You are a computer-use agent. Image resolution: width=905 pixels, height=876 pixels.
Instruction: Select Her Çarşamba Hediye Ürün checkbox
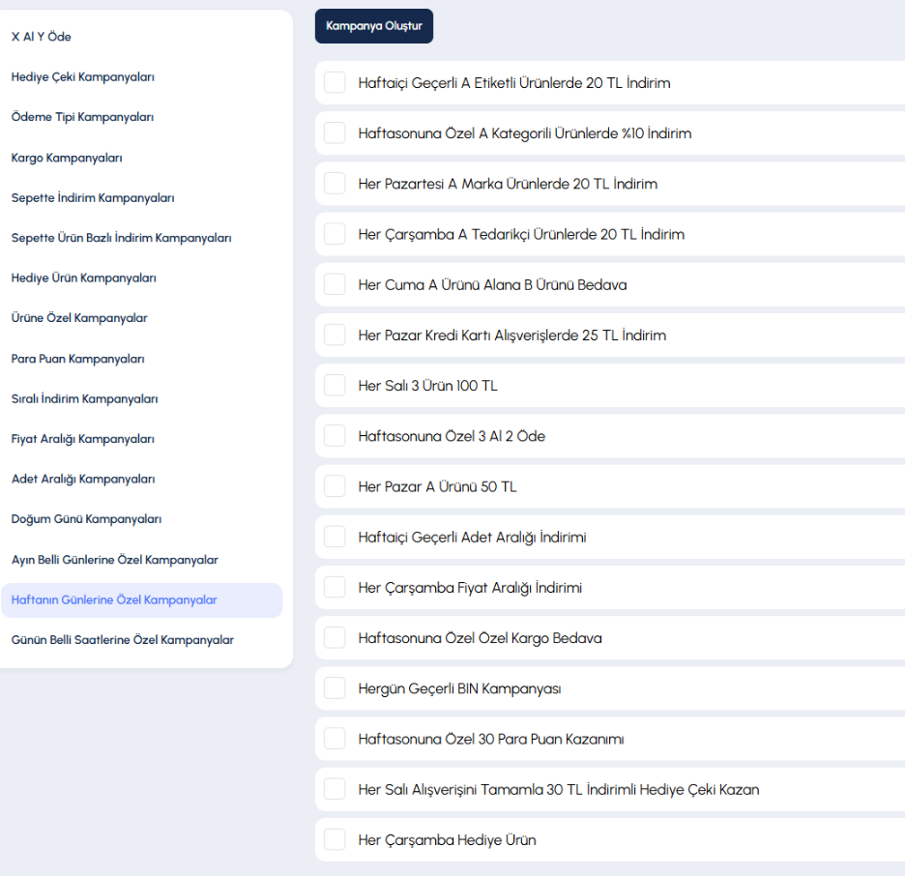coord(335,839)
